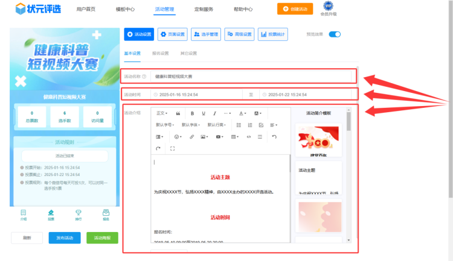Open the 正文 paragraph style dropdown
453x261 pixels.
coord(162,113)
